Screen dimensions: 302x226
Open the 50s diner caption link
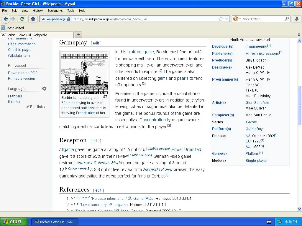pos(69,103)
